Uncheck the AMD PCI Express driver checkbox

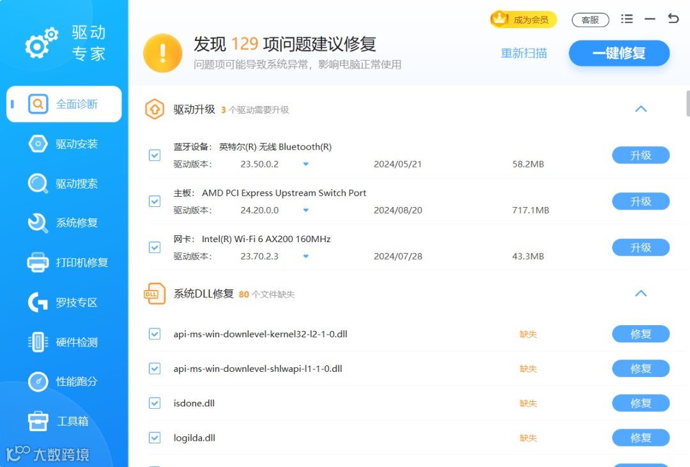click(155, 201)
